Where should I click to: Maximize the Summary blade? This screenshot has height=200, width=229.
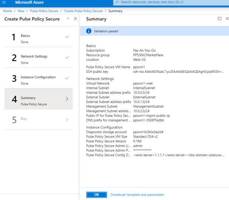[219, 19]
